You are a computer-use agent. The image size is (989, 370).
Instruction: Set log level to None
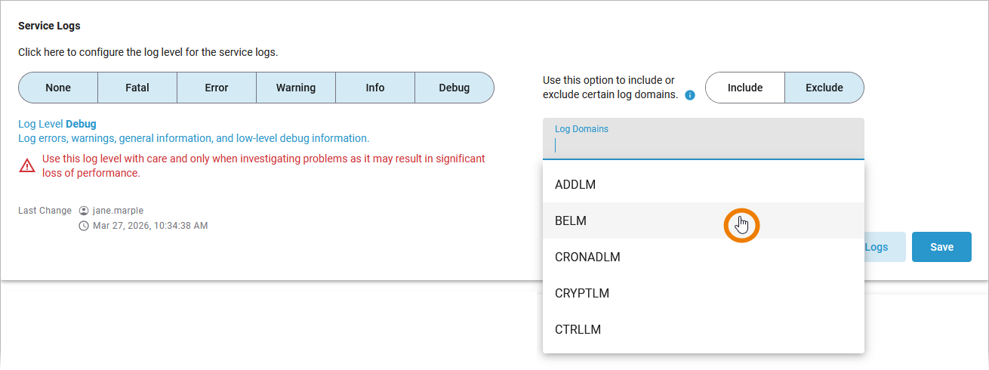click(x=58, y=88)
